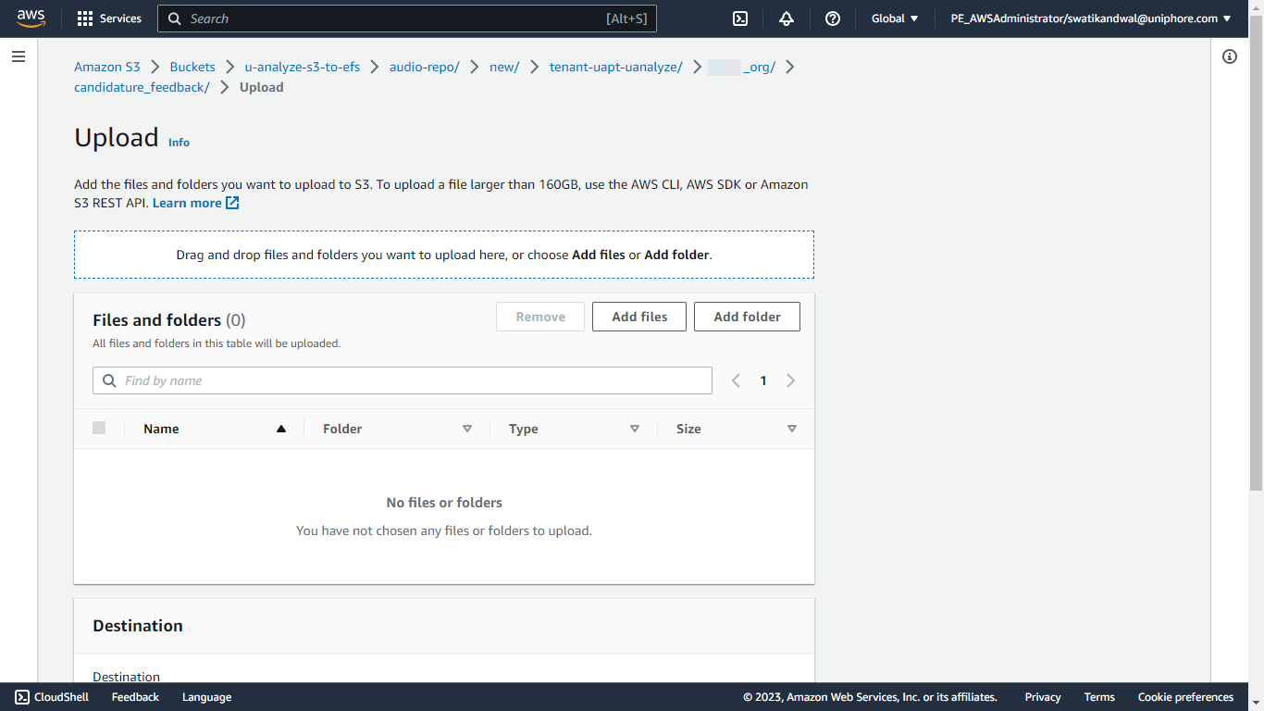1264x711 pixels.
Task: Click the Name column header
Action: [161, 429]
